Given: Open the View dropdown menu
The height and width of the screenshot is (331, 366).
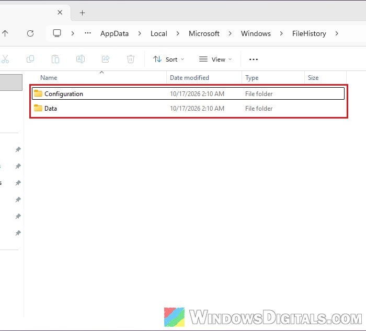Looking at the screenshot, I should pos(215,60).
